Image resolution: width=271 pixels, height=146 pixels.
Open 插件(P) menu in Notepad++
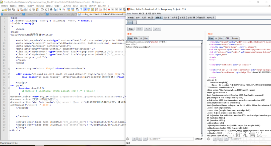pyautogui.click(x=93, y=6)
